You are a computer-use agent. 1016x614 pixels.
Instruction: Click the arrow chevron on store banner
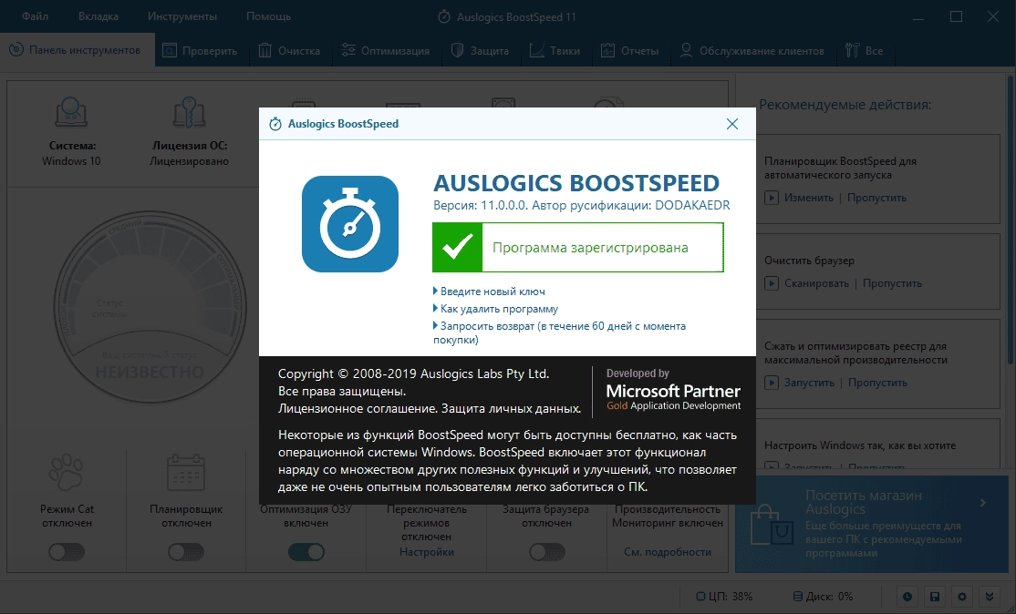[x=983, y=503]
